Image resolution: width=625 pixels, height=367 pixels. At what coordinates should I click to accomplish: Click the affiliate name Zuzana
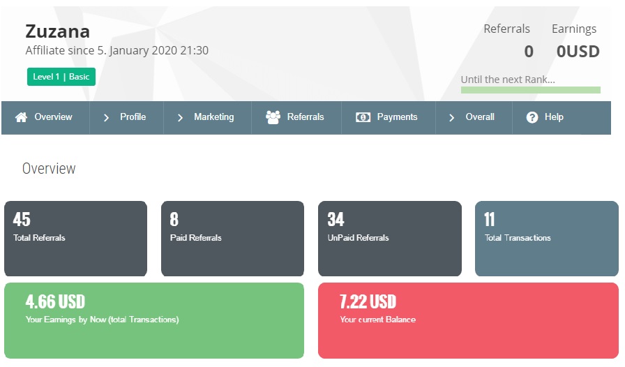click(x=58, y=31)
